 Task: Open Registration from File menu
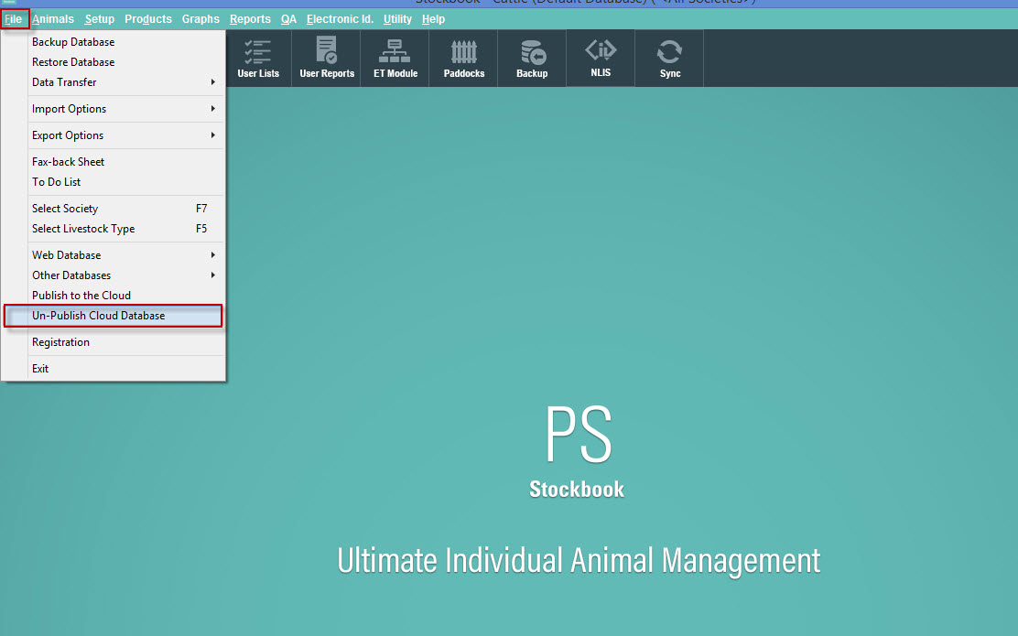[114, 342]
